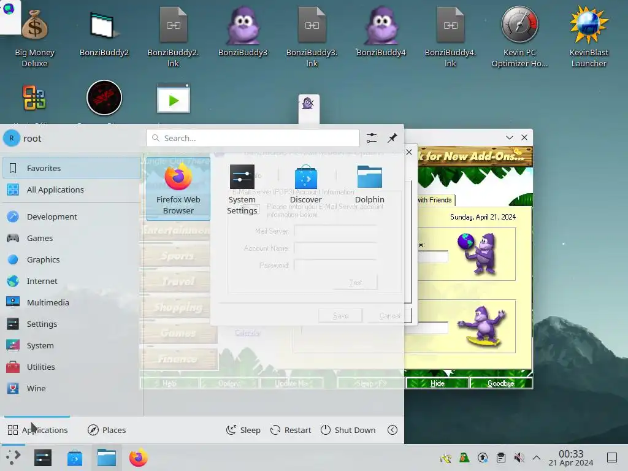Open the Utilities category
The width and height of the screenshot is (628, 471).
tap(72, 367)
